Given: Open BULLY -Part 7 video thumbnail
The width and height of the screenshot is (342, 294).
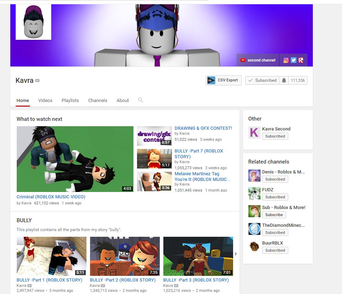Looking at the screenshot, I should point(154,159).
